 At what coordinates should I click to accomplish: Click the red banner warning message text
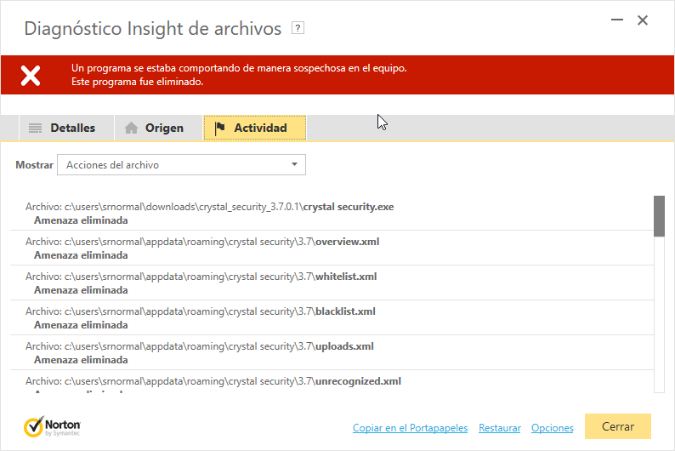pos(239,75)
